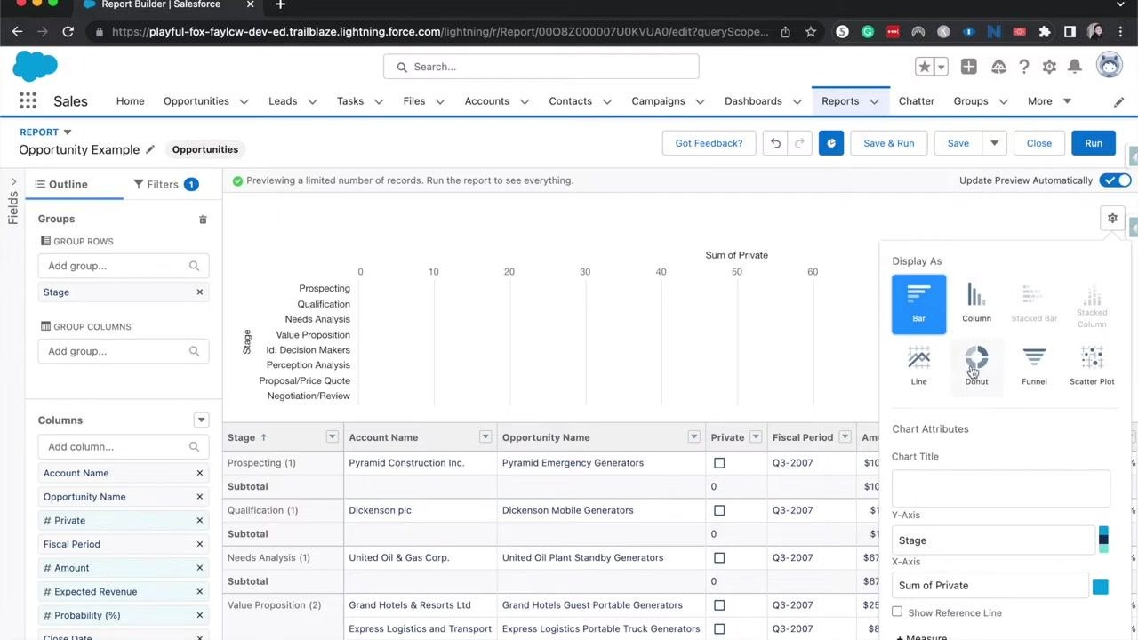The image size is (1138, 640).
Task: Switch to the Filters tab
Action: [166, 184]
